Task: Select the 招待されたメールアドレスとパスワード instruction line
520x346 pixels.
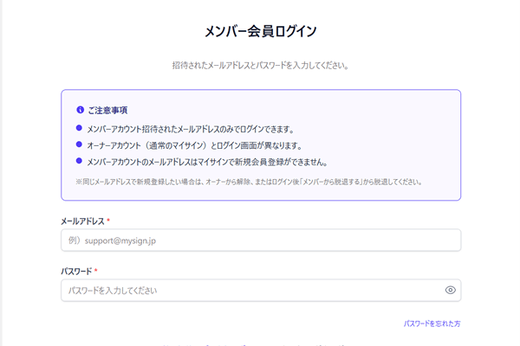Action: (x=260, y=65)
